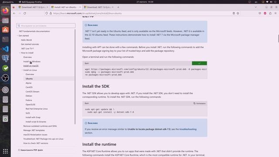Open macOS Notarization issues entry
This screenshot has height=157, width=279.
coord(35,135)
